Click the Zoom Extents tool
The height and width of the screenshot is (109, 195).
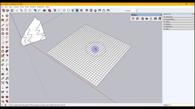[3, 83]
